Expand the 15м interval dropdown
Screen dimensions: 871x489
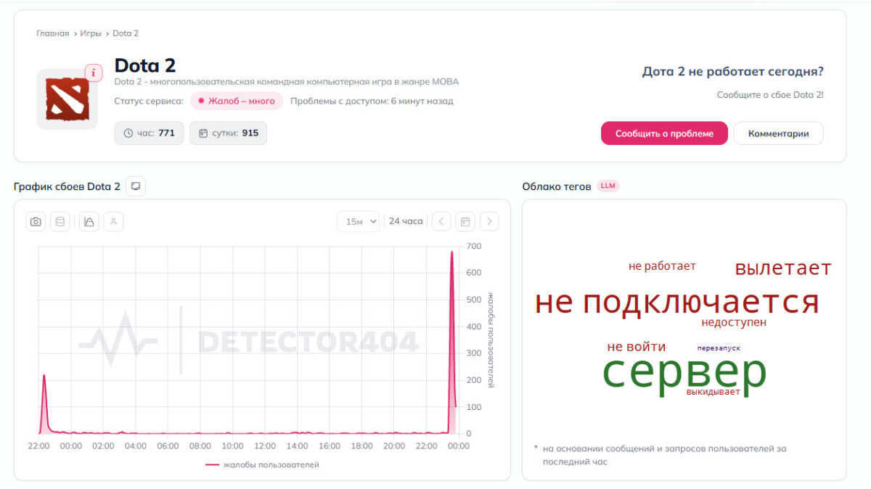point(358,221)
